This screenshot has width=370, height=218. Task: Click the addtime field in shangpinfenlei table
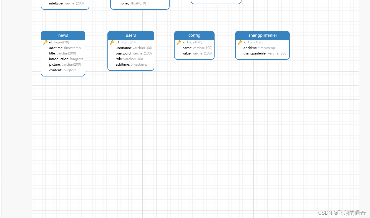(x=259, y=48)
